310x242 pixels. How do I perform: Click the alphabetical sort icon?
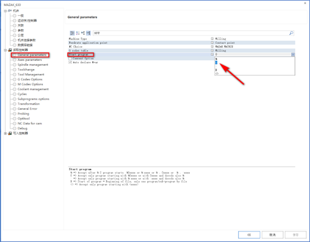pos(77,33)
